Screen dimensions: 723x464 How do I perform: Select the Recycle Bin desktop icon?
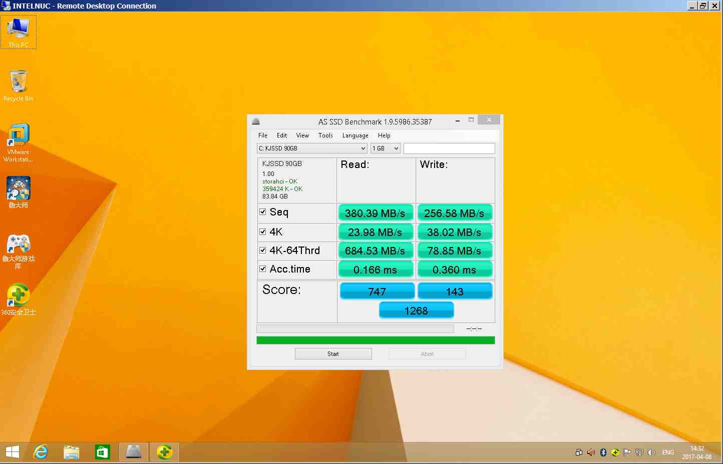tap(19, 85)
